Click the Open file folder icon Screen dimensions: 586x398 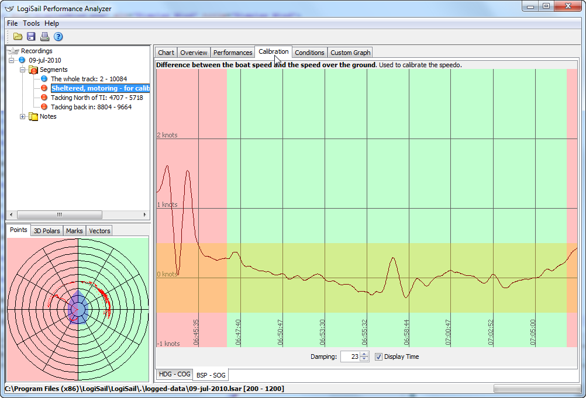coord(18,37)
